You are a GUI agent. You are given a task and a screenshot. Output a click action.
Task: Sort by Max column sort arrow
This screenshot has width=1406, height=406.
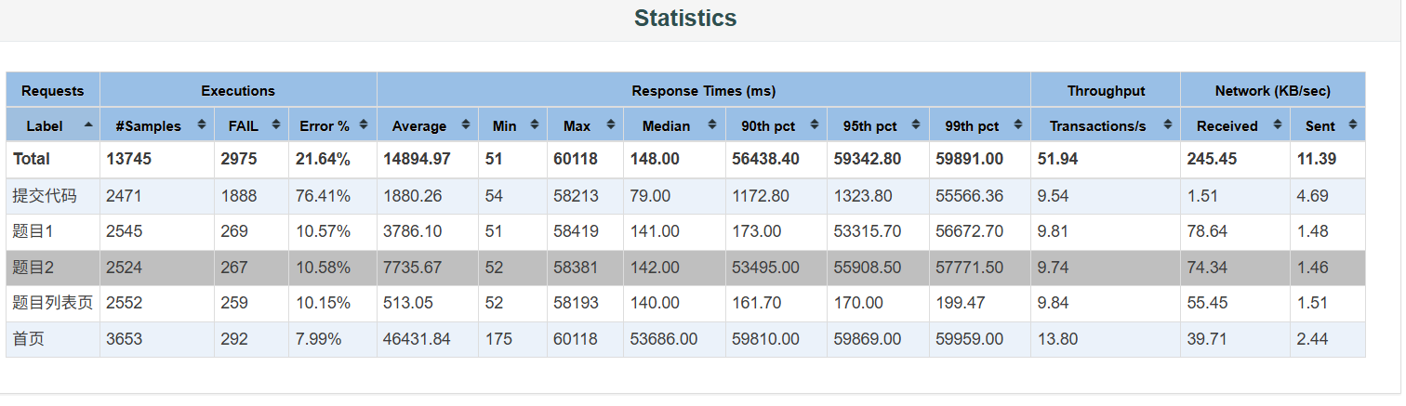pos(610,124)
